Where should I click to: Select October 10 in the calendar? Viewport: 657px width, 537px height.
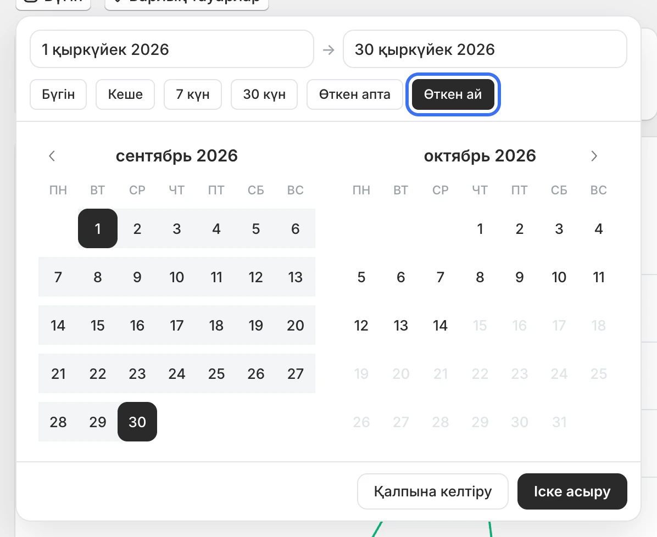559,277
